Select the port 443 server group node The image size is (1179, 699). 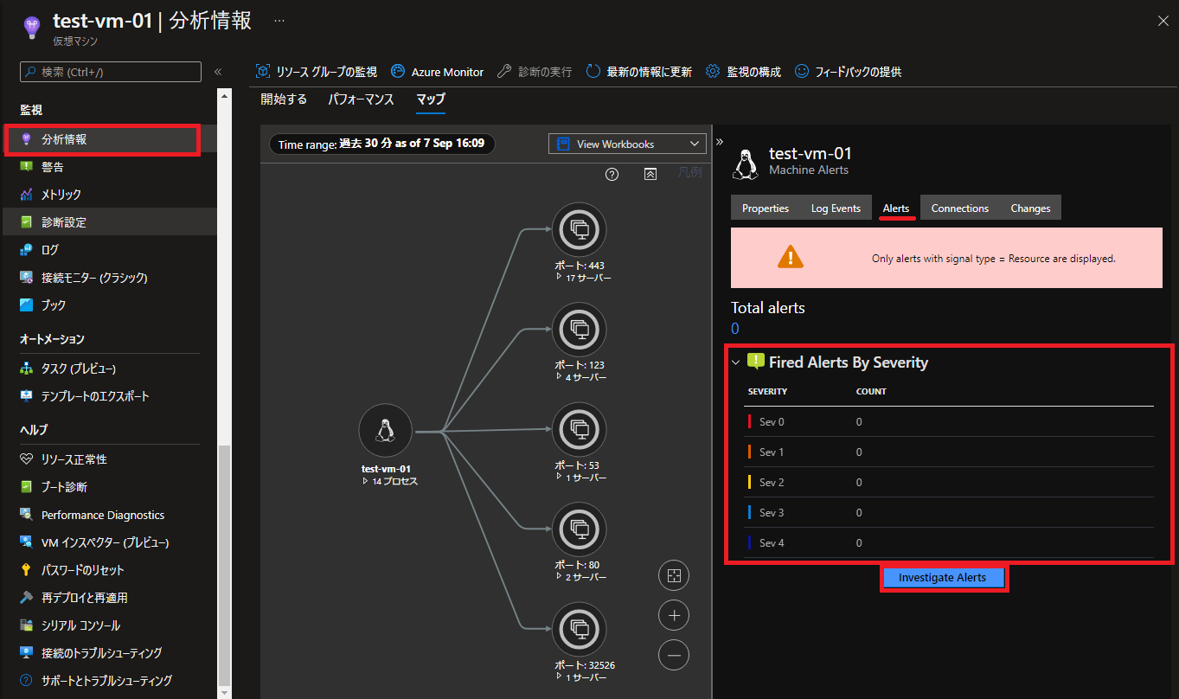tap(580, 229)
